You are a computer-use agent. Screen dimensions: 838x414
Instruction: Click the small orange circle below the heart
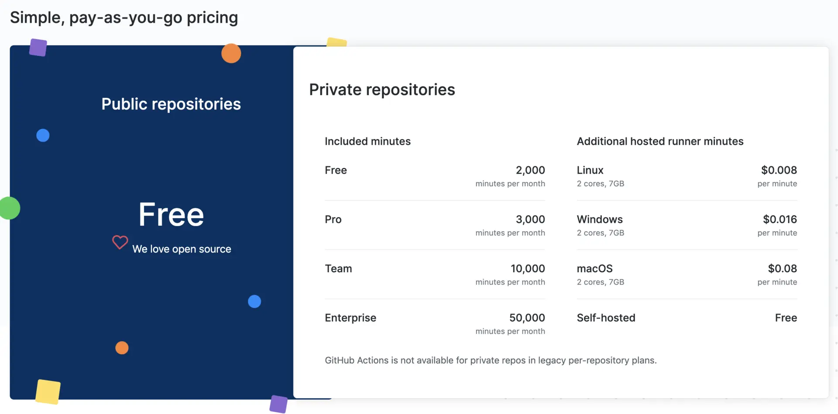(x=122, y=348)
